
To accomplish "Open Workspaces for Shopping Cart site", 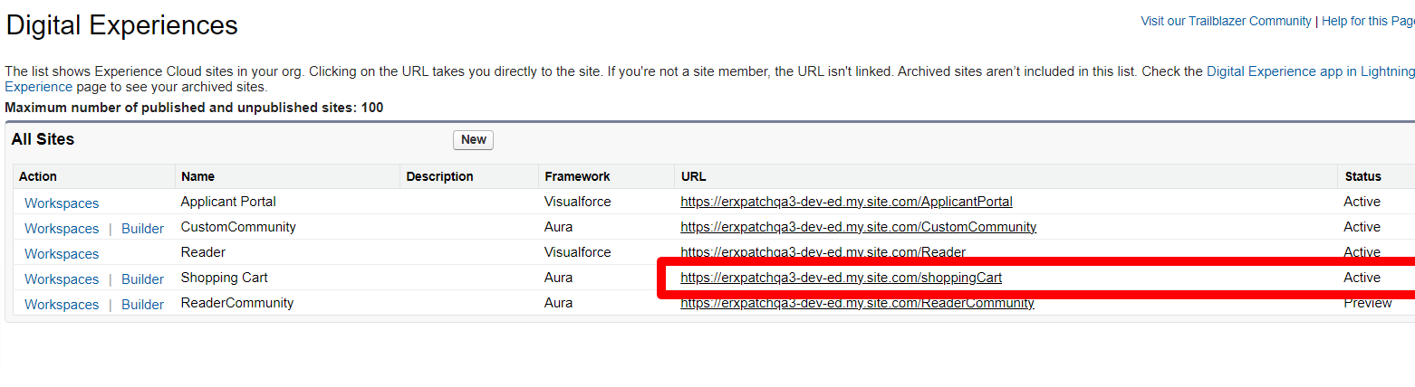I will (x=62, y=279).
